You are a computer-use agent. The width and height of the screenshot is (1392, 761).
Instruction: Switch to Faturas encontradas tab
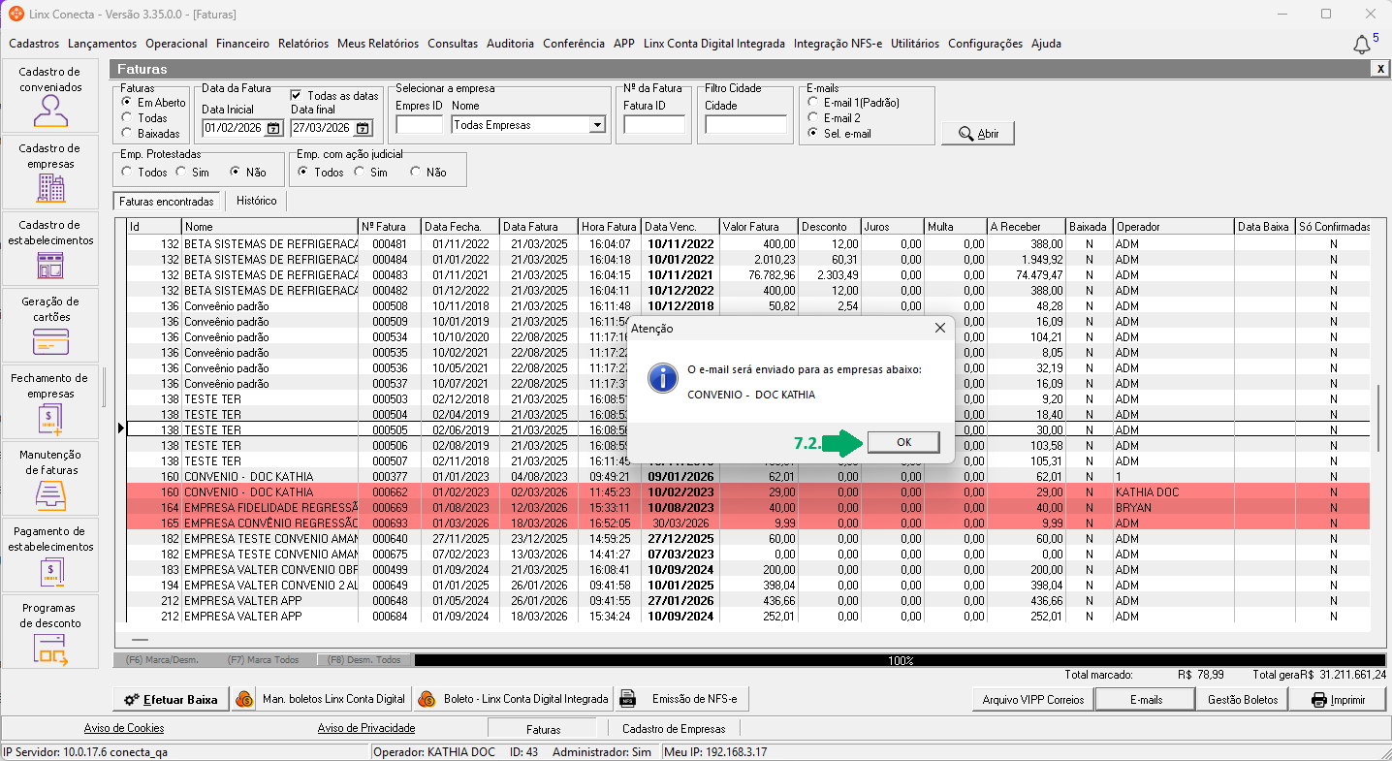[167, 202]
